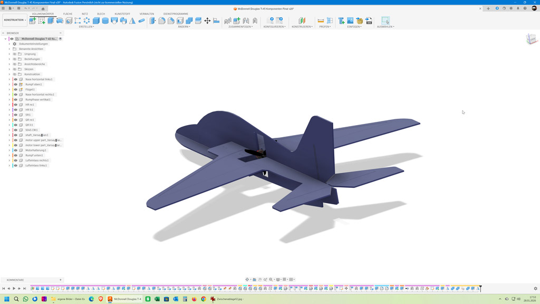Select the Create Cylinder icon
Screen dimensions: 540x304
coord(105,21)
